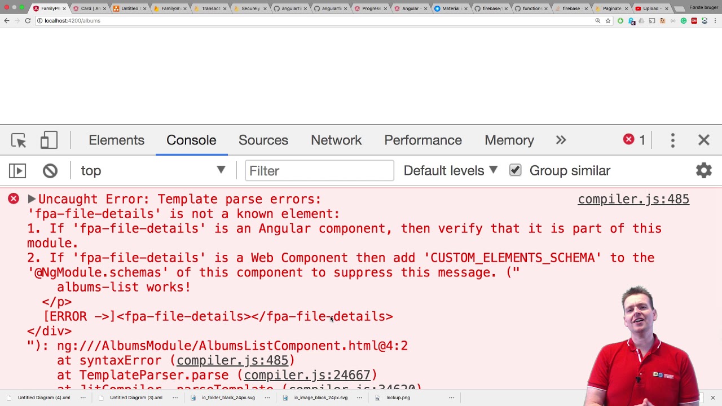Open compiler.js:485 link in syntaxError line
The height and width of the screenshot is (406, 722).
tap(232, 360)
